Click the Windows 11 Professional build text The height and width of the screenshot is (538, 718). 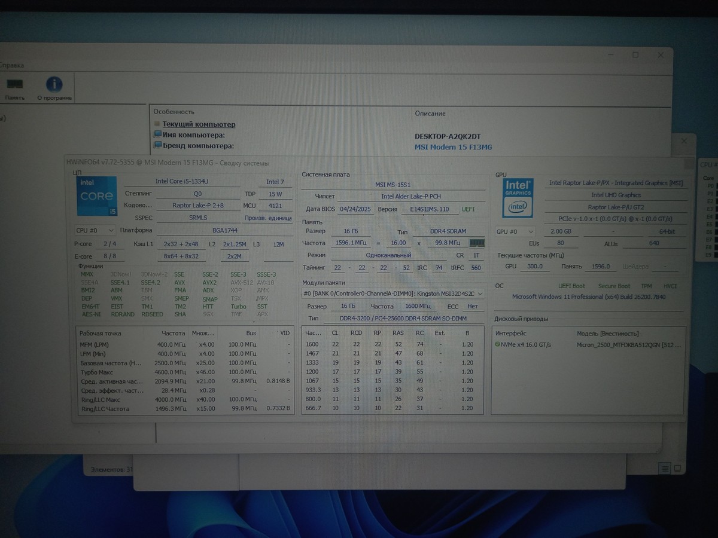589,297
